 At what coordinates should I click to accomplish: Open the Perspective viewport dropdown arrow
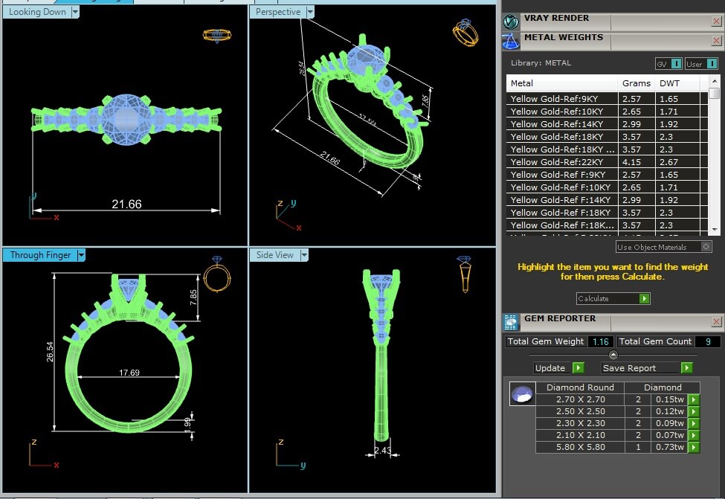(310, 12)
